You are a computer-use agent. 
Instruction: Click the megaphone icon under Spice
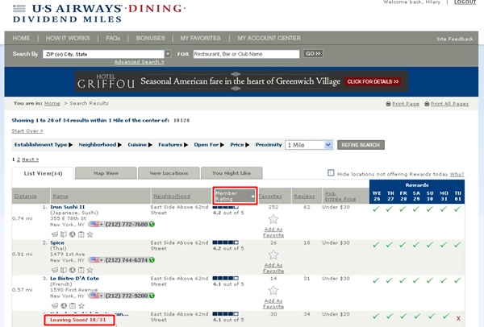pyautogui.click(x=55, y=271)
